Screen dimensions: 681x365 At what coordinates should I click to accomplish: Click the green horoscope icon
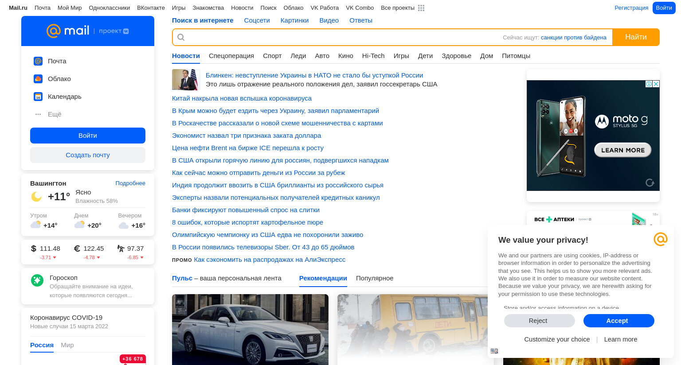tap(37, 280)
